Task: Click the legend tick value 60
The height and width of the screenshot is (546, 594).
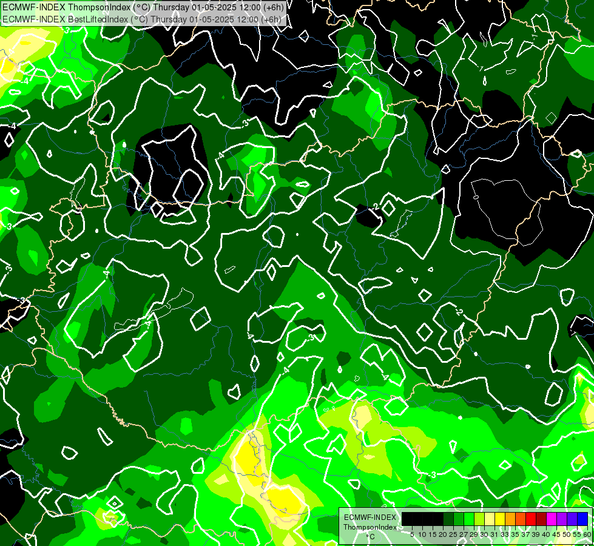Action: (x=587, y=534)
